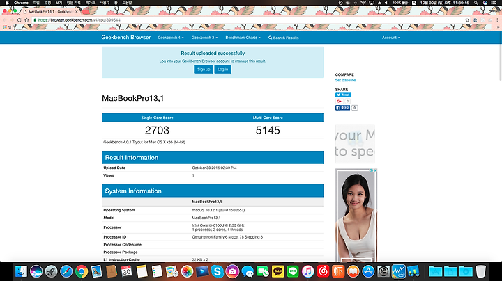502x281 pixels.
Task: Open iBooks in the dock
Action: (353, 271)
